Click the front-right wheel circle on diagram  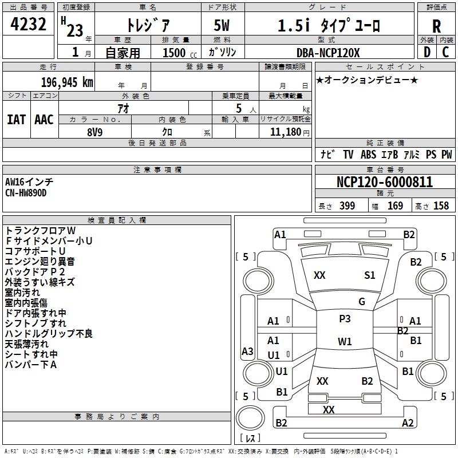tap(432, 281)
